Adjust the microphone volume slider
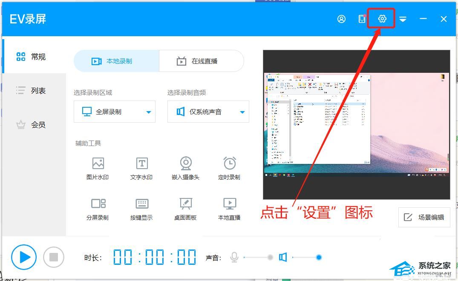The height and width of the screenshot is (281, 458). (258, 257)
